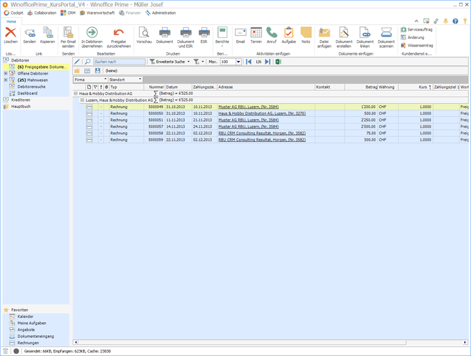471x356 pixels.
Task: Insert a Termin appointment
Action: click(256, 35)
